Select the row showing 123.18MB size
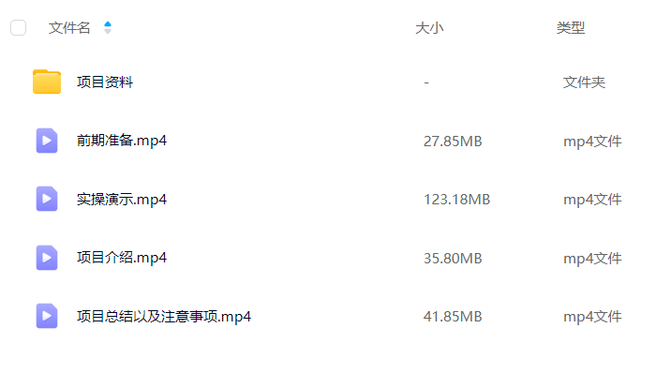655x388 pixels. coord(328,200)
